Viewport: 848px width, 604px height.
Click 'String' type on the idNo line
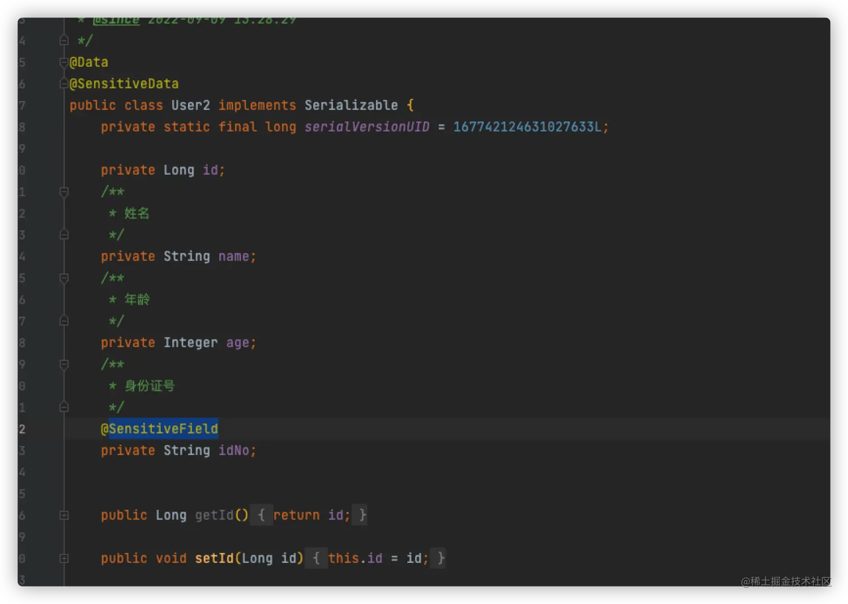(x=187, y=451)
